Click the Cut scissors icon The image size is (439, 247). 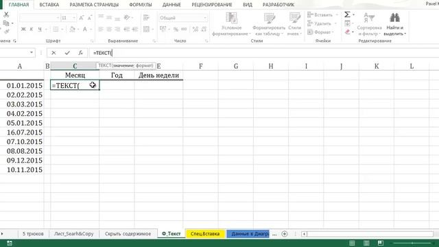click(x=6, y=14)
